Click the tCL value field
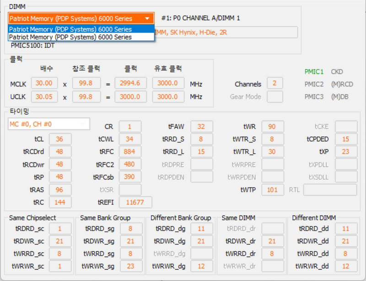 [60, 139]
